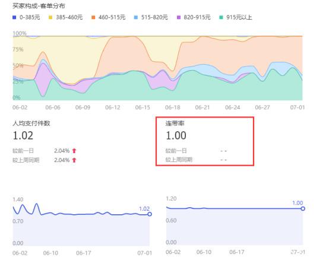Click the 06-12 date on stacked chart axis
The image size is (329, 260).
[x=113, y=107]
